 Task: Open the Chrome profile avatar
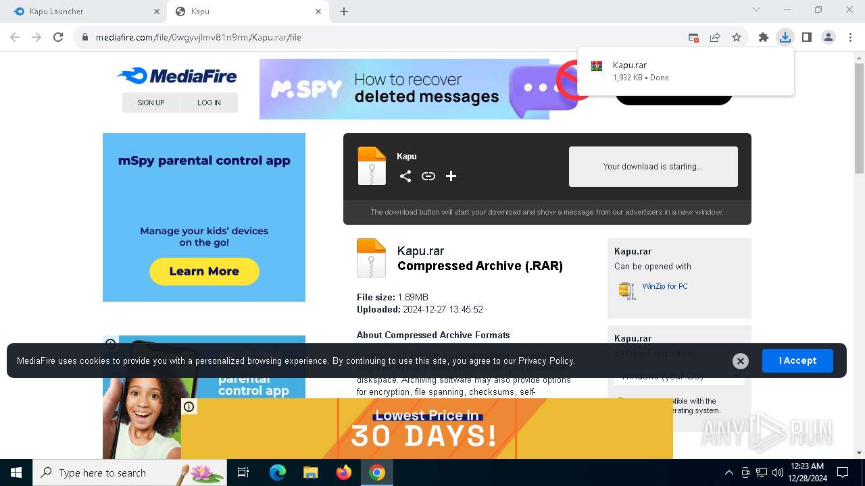click(829, 38)
